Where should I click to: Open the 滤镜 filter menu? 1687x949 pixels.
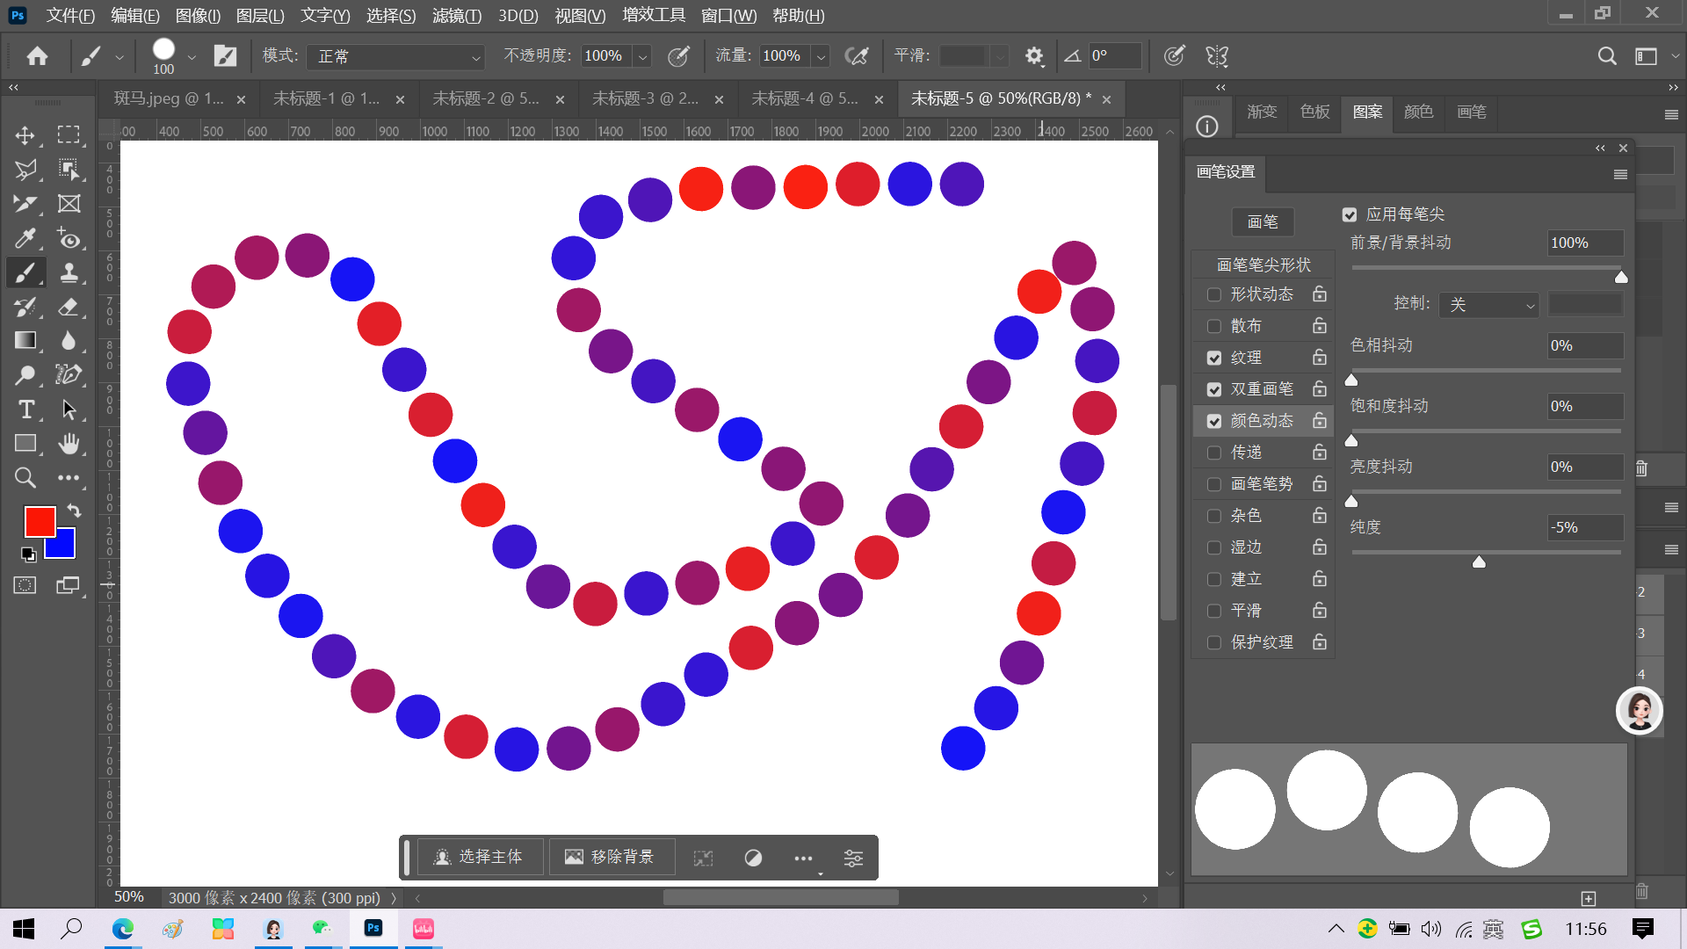pos(456,15)
